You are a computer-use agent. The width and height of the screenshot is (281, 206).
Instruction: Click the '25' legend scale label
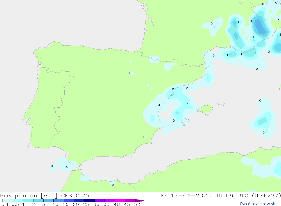click(86, 204)
